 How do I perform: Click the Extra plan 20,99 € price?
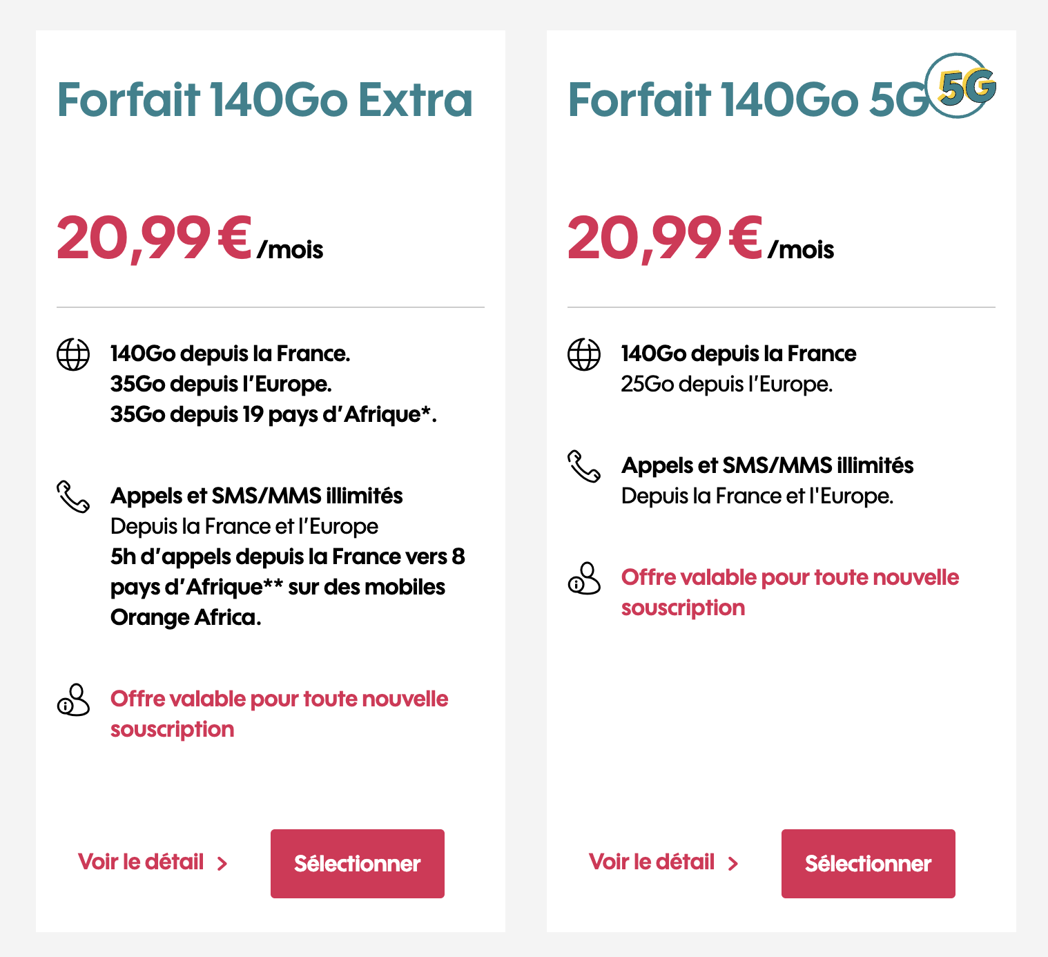pos(155,238)
